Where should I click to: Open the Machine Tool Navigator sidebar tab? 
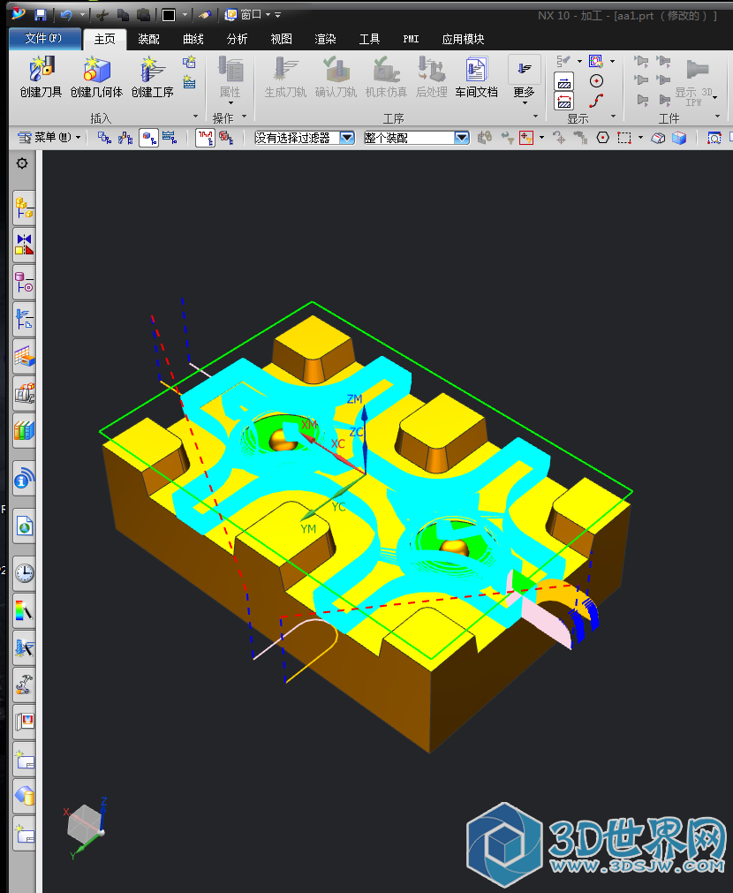pyautogui.click(x=25, y=393)
